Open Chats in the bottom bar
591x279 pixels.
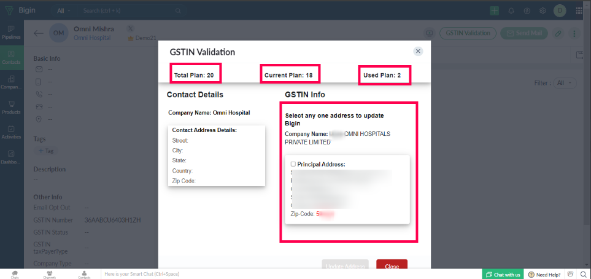point(15,274)
